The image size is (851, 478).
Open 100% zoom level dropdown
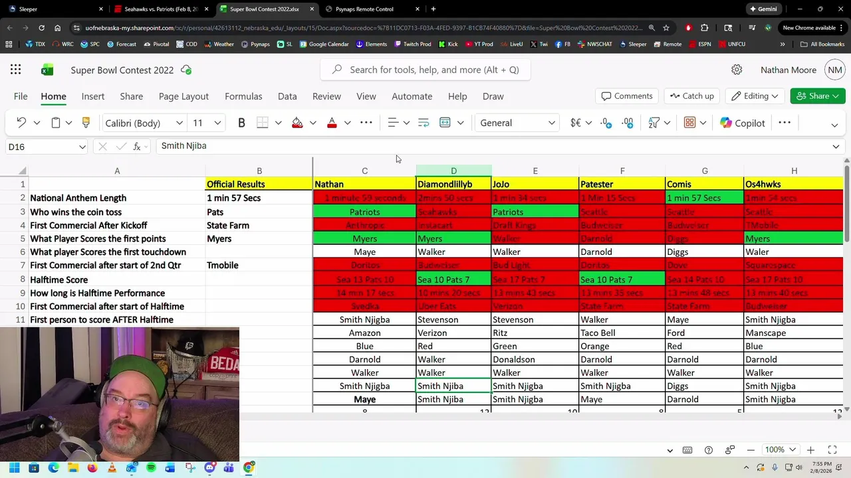780,450
